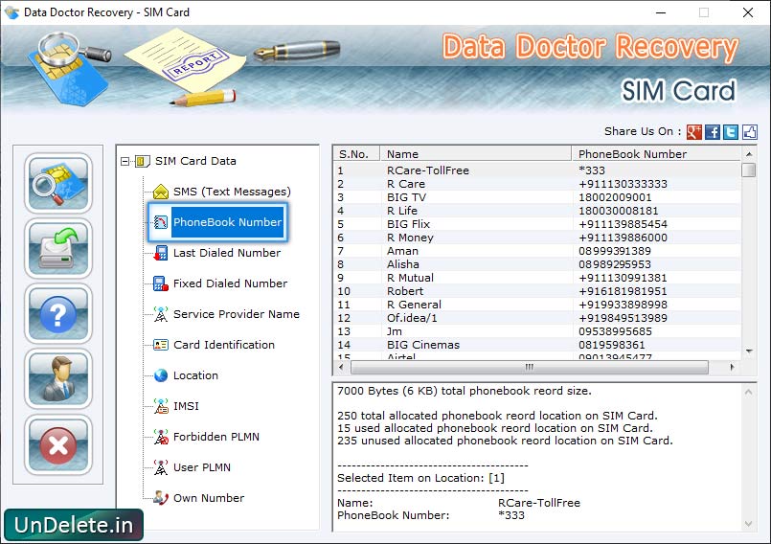Click the support person icon button
The width and height of the screenshot is (771, 544).
pos(58,378)
